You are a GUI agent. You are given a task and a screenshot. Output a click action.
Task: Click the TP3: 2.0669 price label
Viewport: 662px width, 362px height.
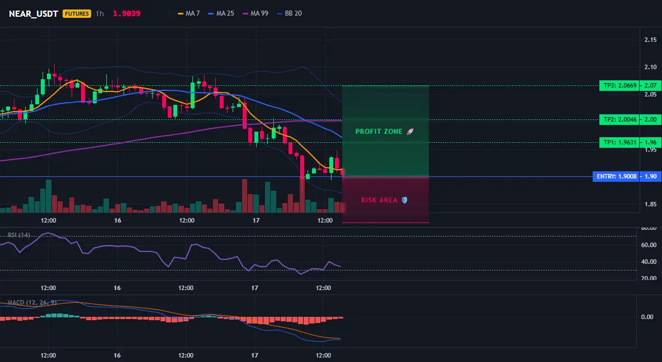(620, 85)
